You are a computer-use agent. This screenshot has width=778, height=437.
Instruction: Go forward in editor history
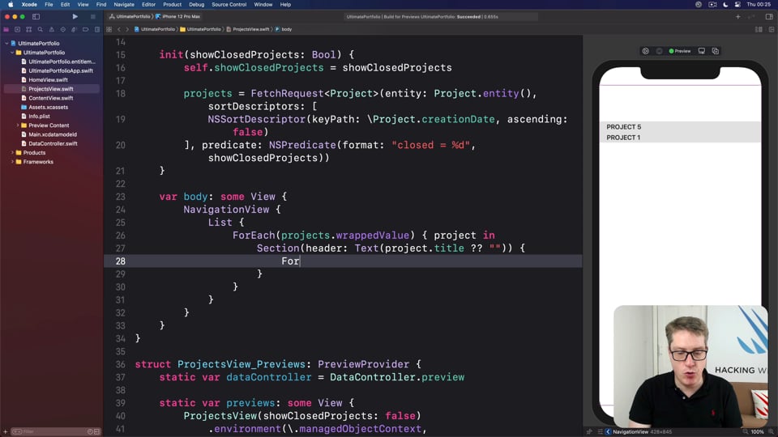pyautogui.click(x=127, y=29)
